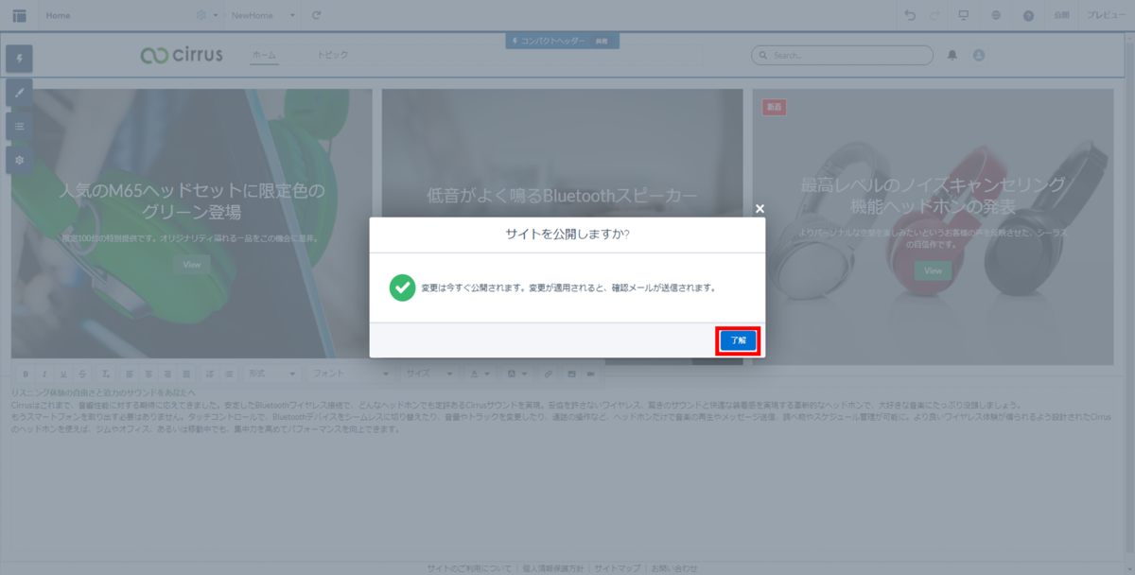Screen dimensions: 1135x575
Task: Open the Experience Builder main menu icon
Action: (x=19, y=15)
